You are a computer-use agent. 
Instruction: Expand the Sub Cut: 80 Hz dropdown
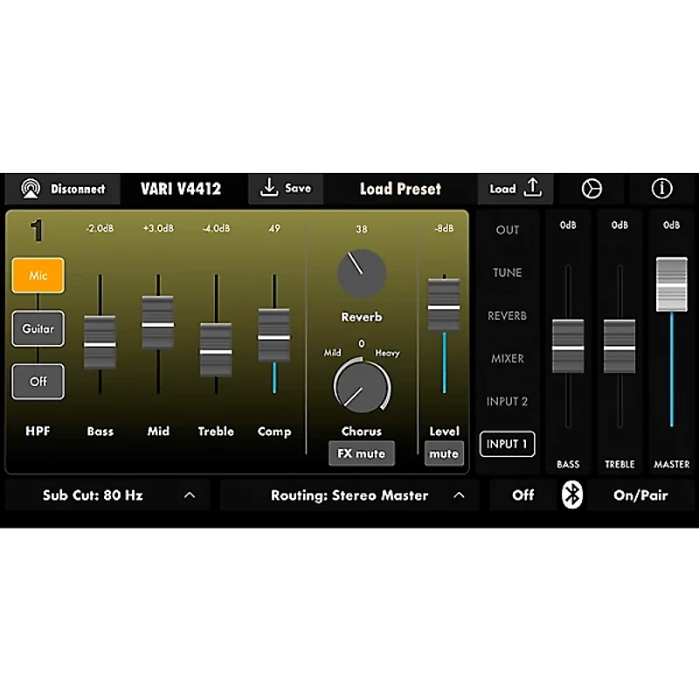105,495
